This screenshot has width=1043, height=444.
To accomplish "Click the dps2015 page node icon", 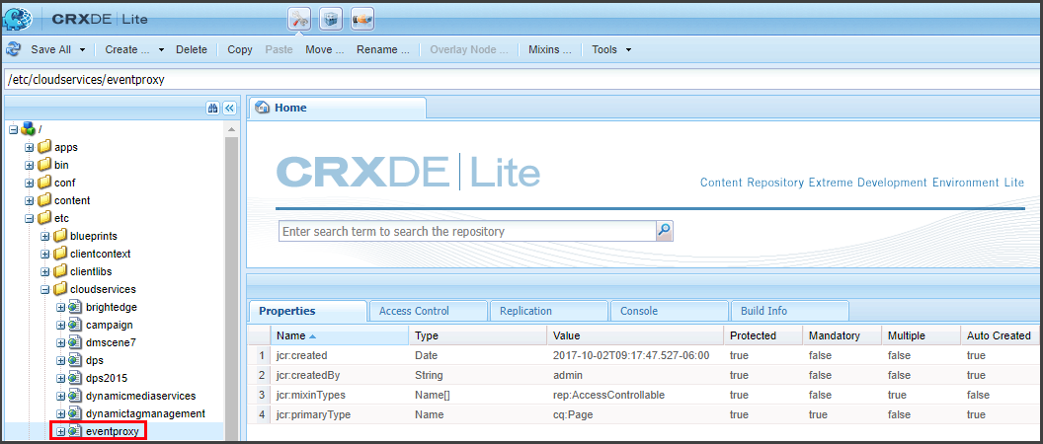I will (74, 378).
